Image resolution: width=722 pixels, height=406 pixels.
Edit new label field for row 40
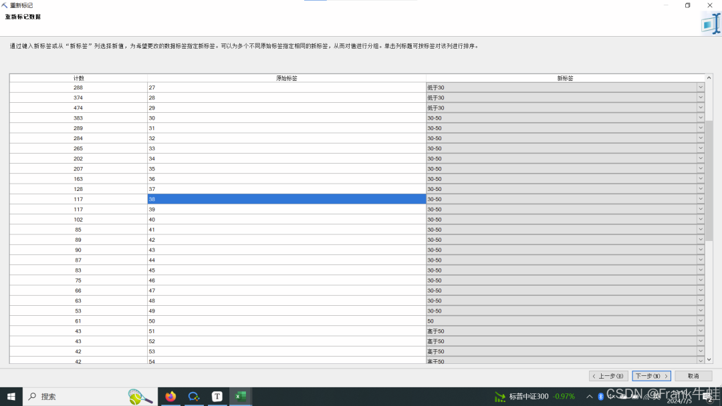(562, 219)
